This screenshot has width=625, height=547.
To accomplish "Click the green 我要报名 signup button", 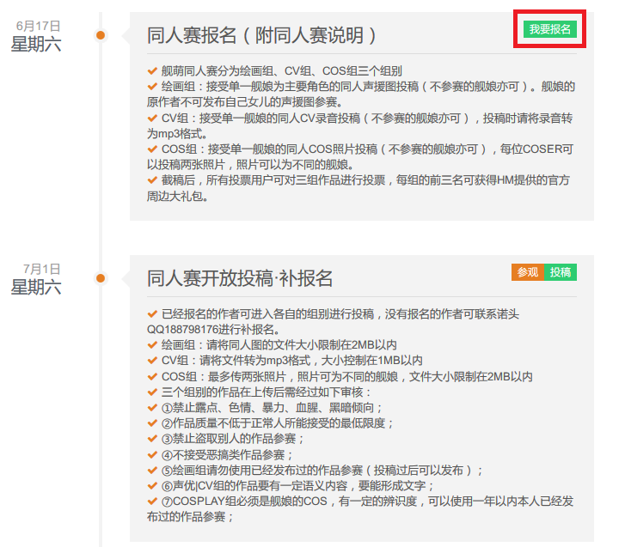I will pos(549,29).
